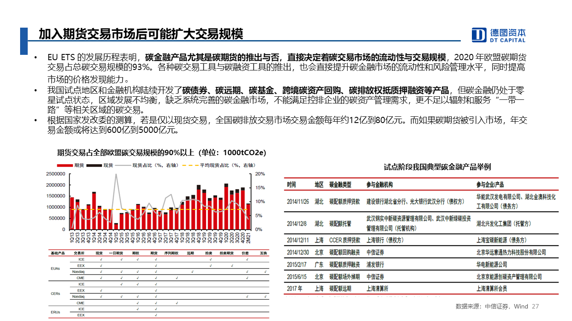Click the 互换 column header
This screenshot has width=572, height=321.
[263, 253]
